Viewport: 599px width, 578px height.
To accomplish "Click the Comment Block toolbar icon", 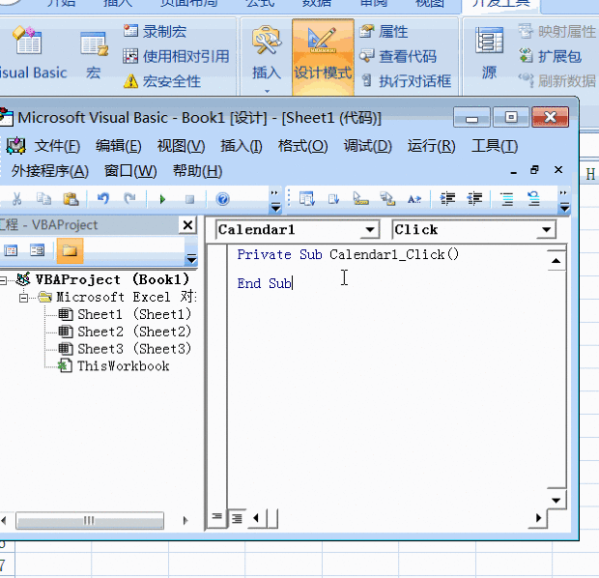I will tap(507, 199).
